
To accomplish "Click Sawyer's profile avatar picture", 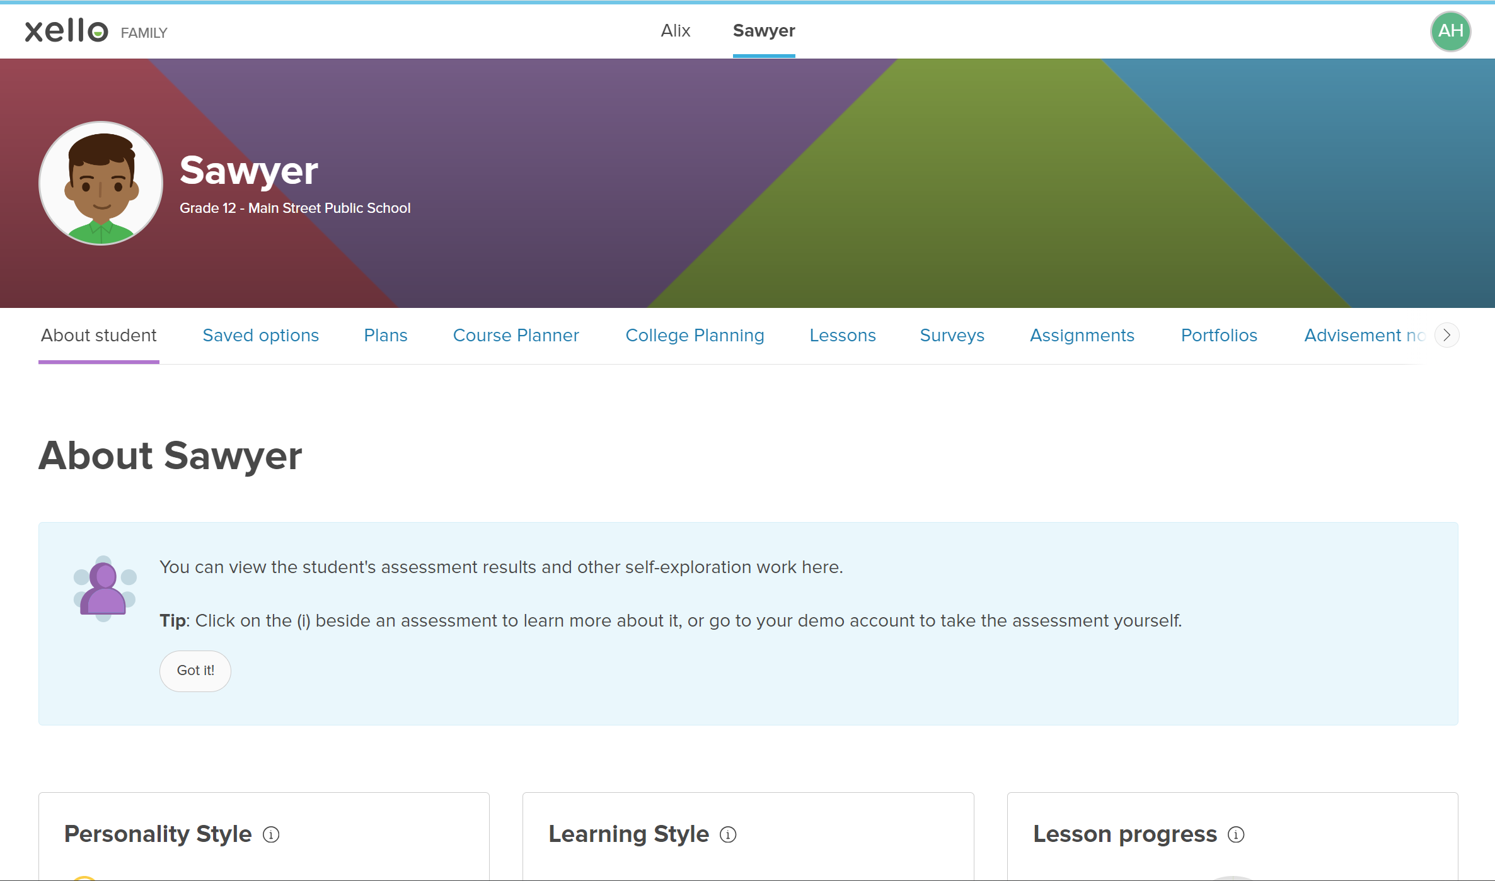I will [101, 183].
